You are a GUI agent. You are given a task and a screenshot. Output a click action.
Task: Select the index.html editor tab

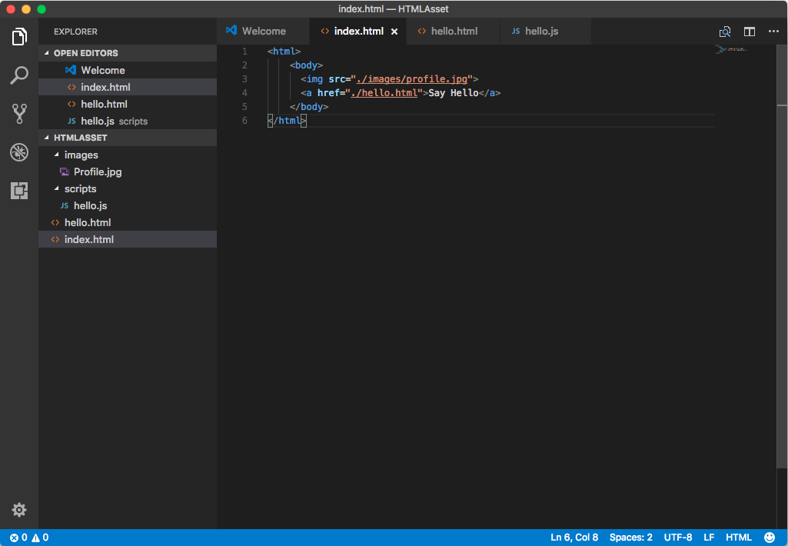358,32
